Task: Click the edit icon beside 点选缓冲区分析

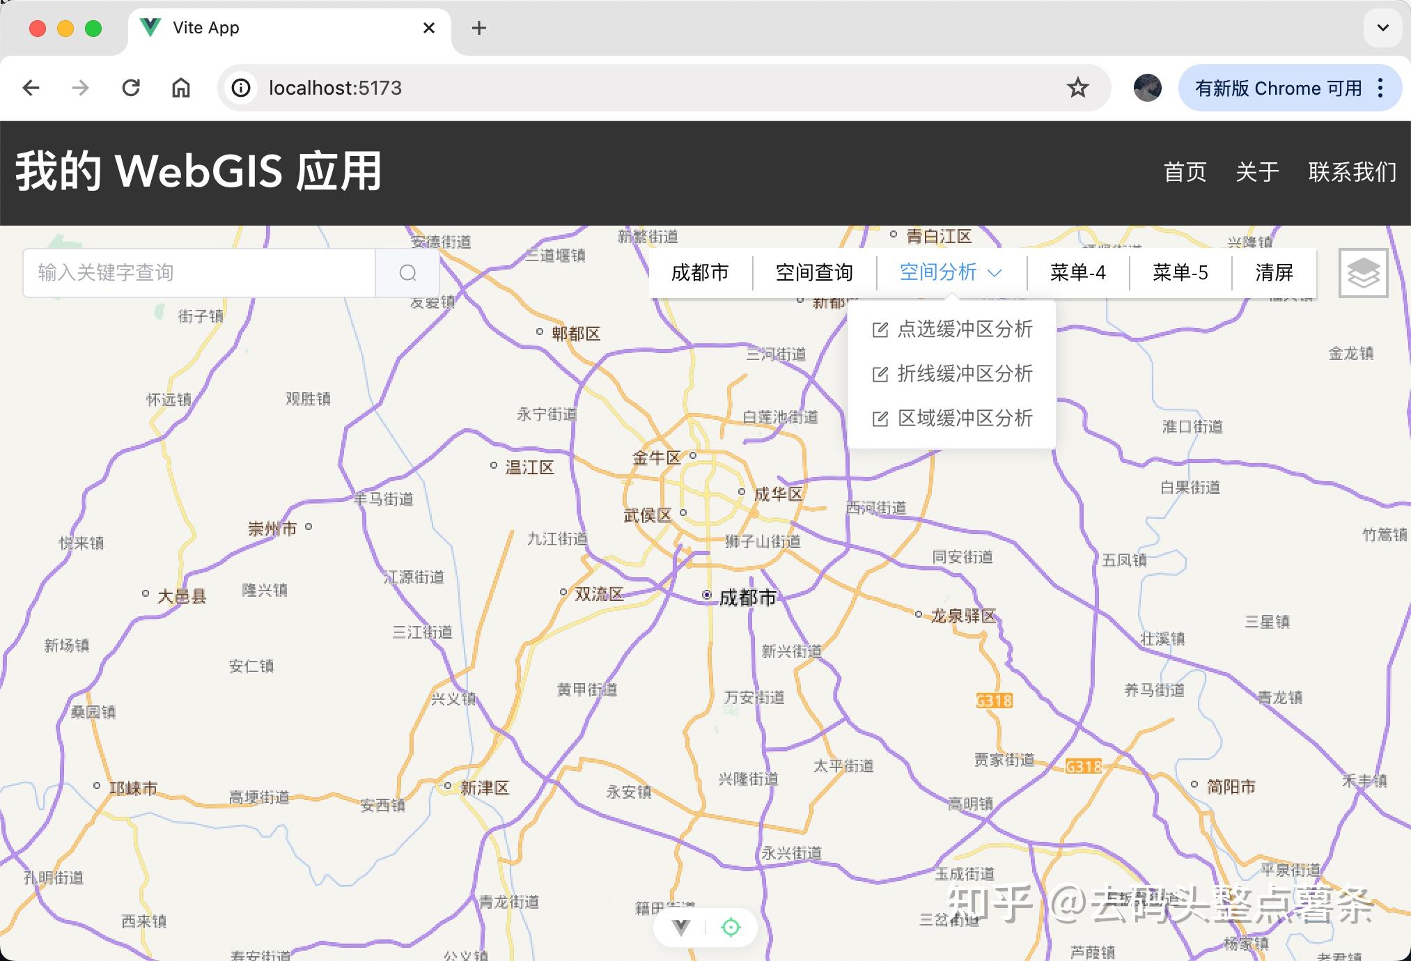Action: (x=880, y=329)
